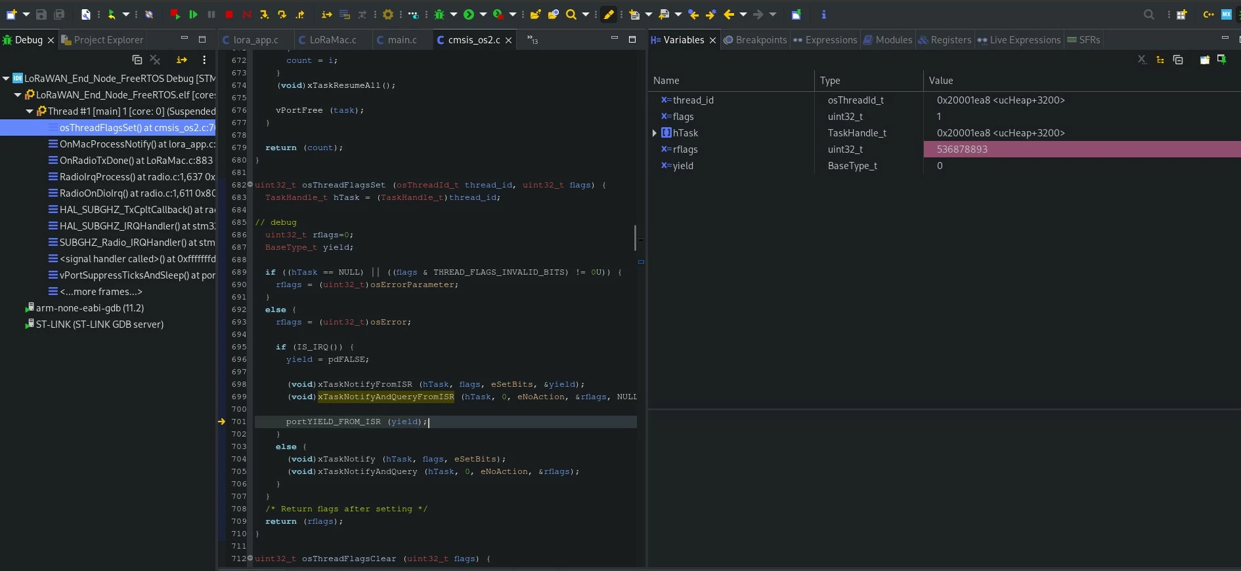Toggle Skip All Breakpoints in toolbar

(x=149, y=14)
